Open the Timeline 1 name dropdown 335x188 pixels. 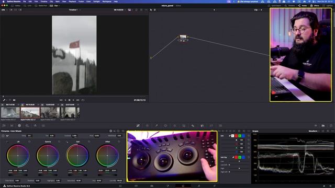tap(74, 10)
